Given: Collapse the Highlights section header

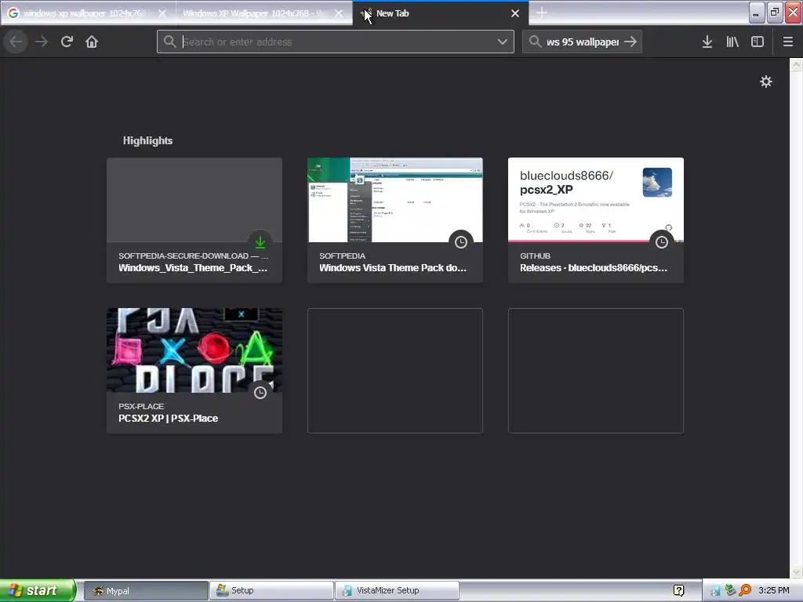Looking at the screenshot, I should pos(147,141).
